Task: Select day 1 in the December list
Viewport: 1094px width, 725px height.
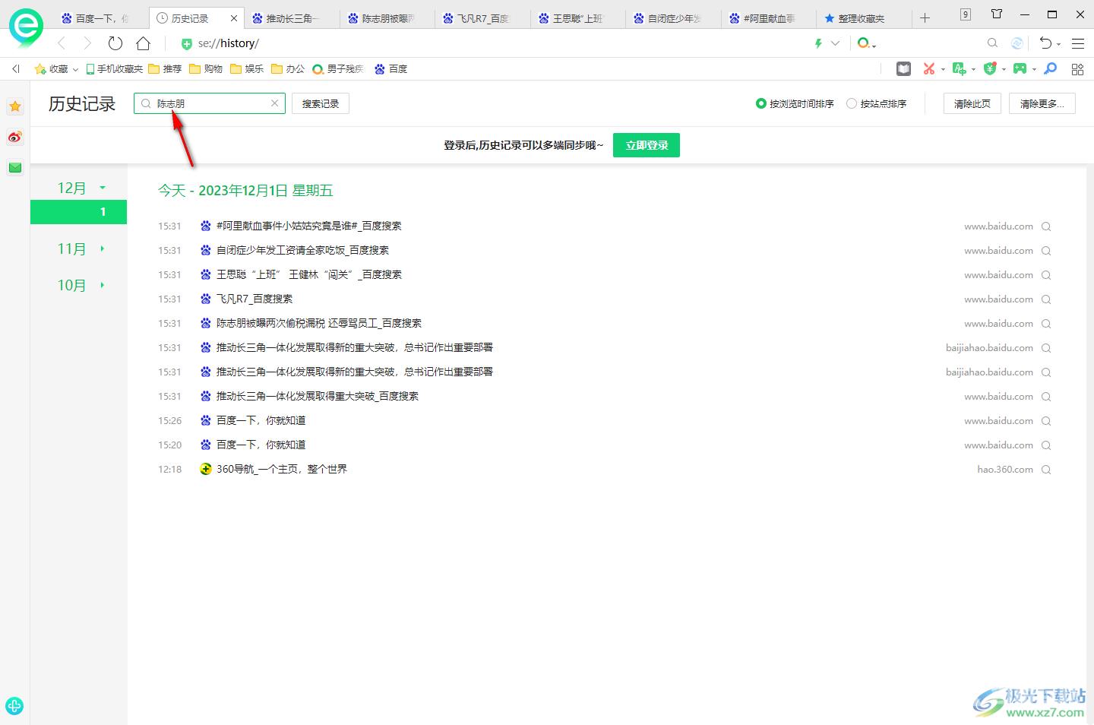Action: click(x=78, y=212)
